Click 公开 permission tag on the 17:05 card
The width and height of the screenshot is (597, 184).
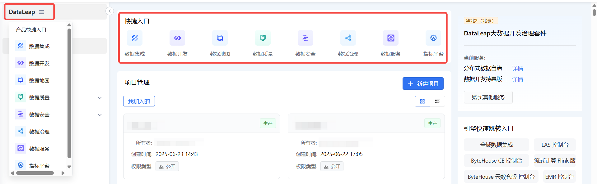click(332, 167)
